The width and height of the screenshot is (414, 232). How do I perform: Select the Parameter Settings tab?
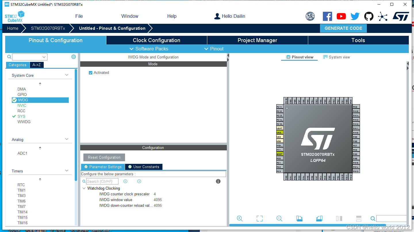pyautogui.click(x=103, y=167)
